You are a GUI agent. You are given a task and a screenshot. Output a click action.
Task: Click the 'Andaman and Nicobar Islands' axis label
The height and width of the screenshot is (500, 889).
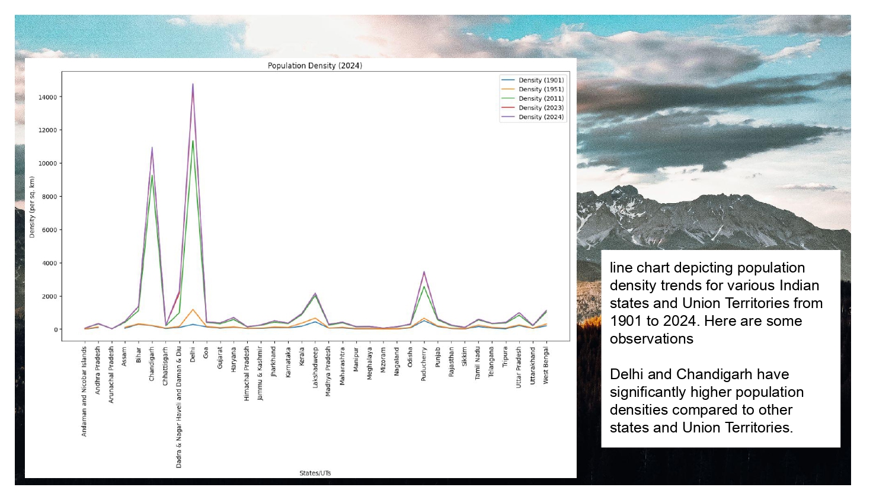pyautogui.click(x=84, y=392)
